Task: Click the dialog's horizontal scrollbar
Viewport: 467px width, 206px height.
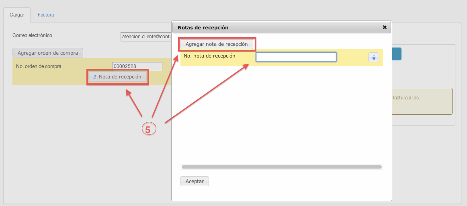Action: (x=281, y=167)
